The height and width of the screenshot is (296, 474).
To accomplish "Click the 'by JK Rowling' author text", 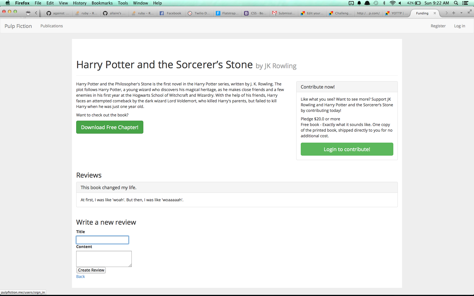I will tap(276, 66).
